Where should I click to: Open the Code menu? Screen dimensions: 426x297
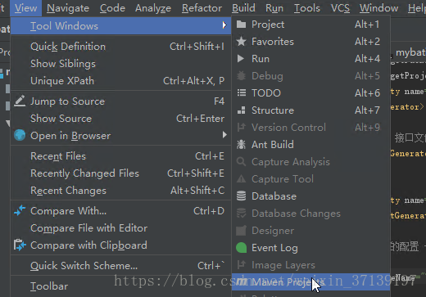click(112, 8)
